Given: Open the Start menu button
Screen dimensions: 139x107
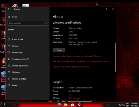Looking at the screenshot, I should 3,105.
